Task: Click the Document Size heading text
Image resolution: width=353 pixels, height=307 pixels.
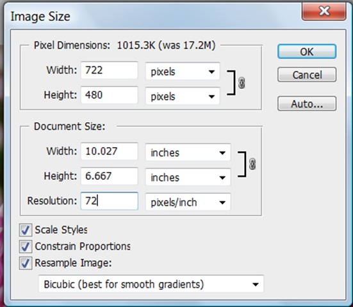Action: click(x=70, y=126)
